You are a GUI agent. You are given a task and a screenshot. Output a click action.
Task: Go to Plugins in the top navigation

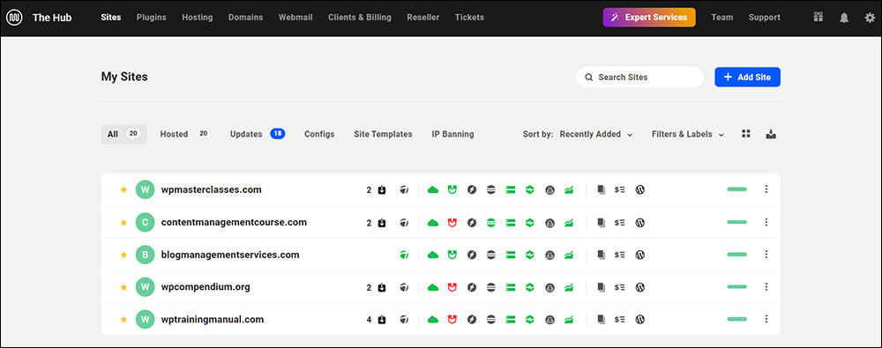coord(152,18)
